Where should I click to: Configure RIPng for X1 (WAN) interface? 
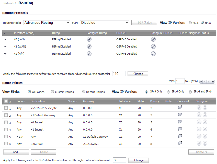coord(89,46)
